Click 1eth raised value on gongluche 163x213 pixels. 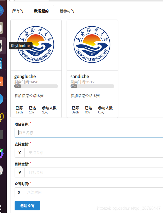(19, 112)
